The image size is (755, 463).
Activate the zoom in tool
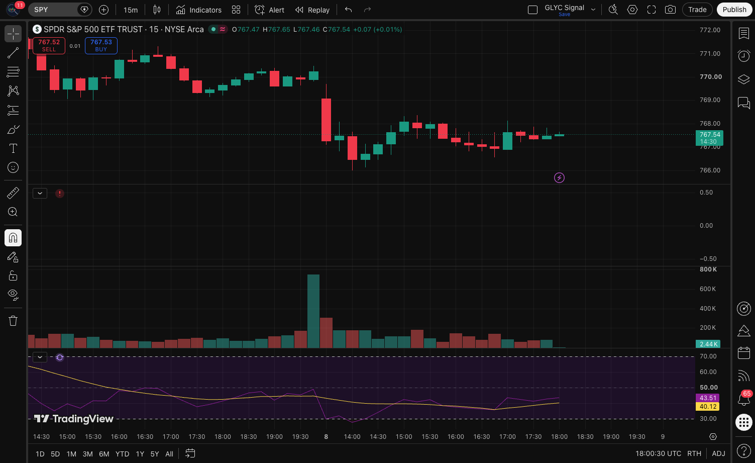[x=13, y=212]
